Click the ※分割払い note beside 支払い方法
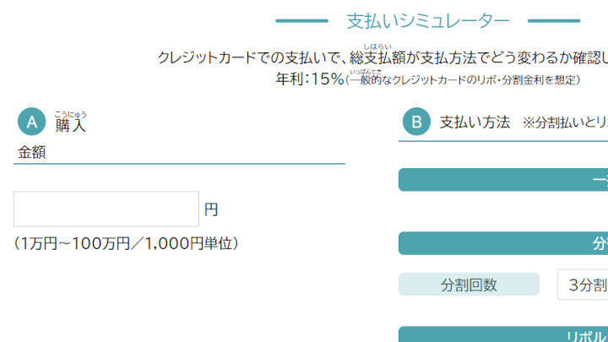 (564, 122)
